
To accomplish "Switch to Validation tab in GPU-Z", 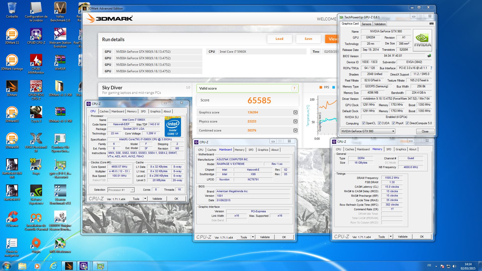I will [380, 24].
